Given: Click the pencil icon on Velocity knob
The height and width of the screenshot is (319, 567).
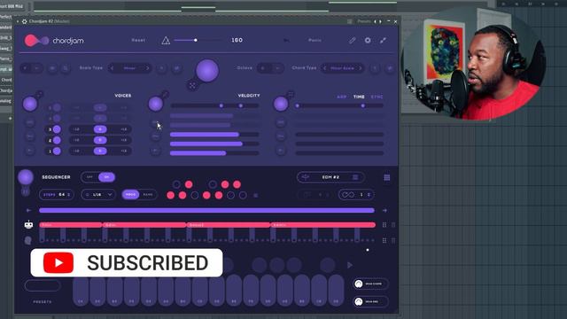Looking at the screenshot, I should pos(165,95).
